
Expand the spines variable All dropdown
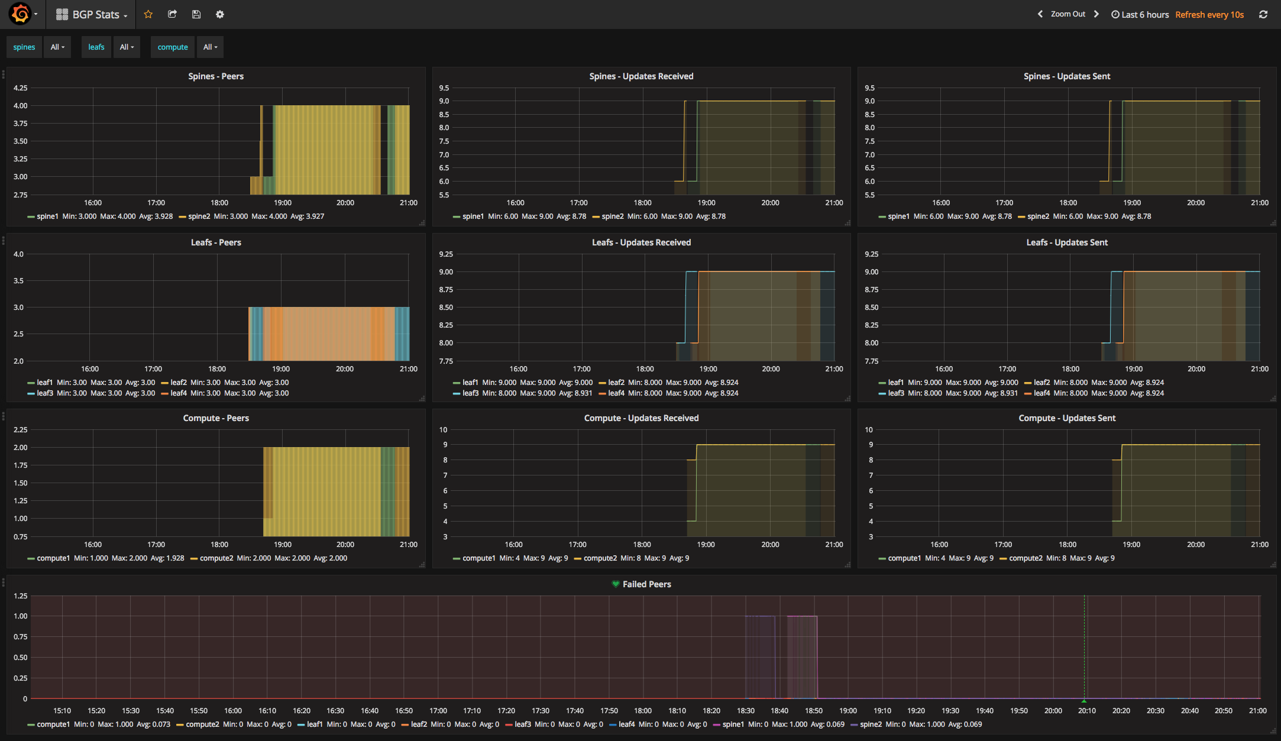(x=57, y=47)
